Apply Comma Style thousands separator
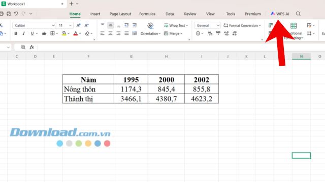325x182 pixels. tap(218, 33)
